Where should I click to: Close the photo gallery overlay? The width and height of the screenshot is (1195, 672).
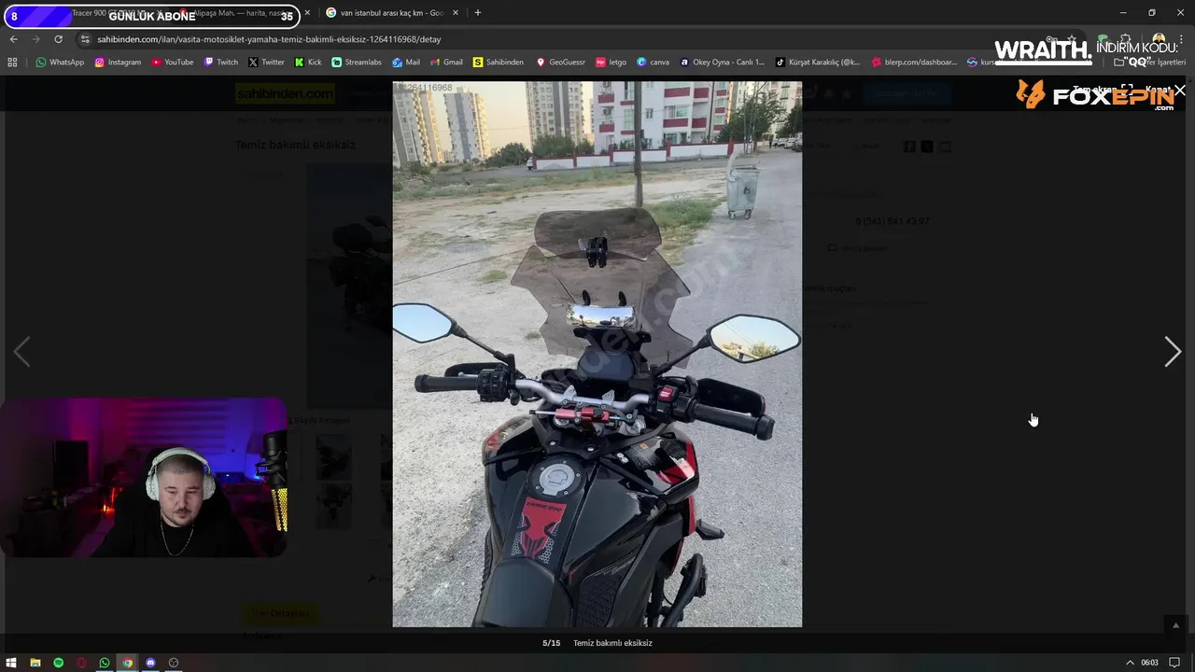point(1180,91)
